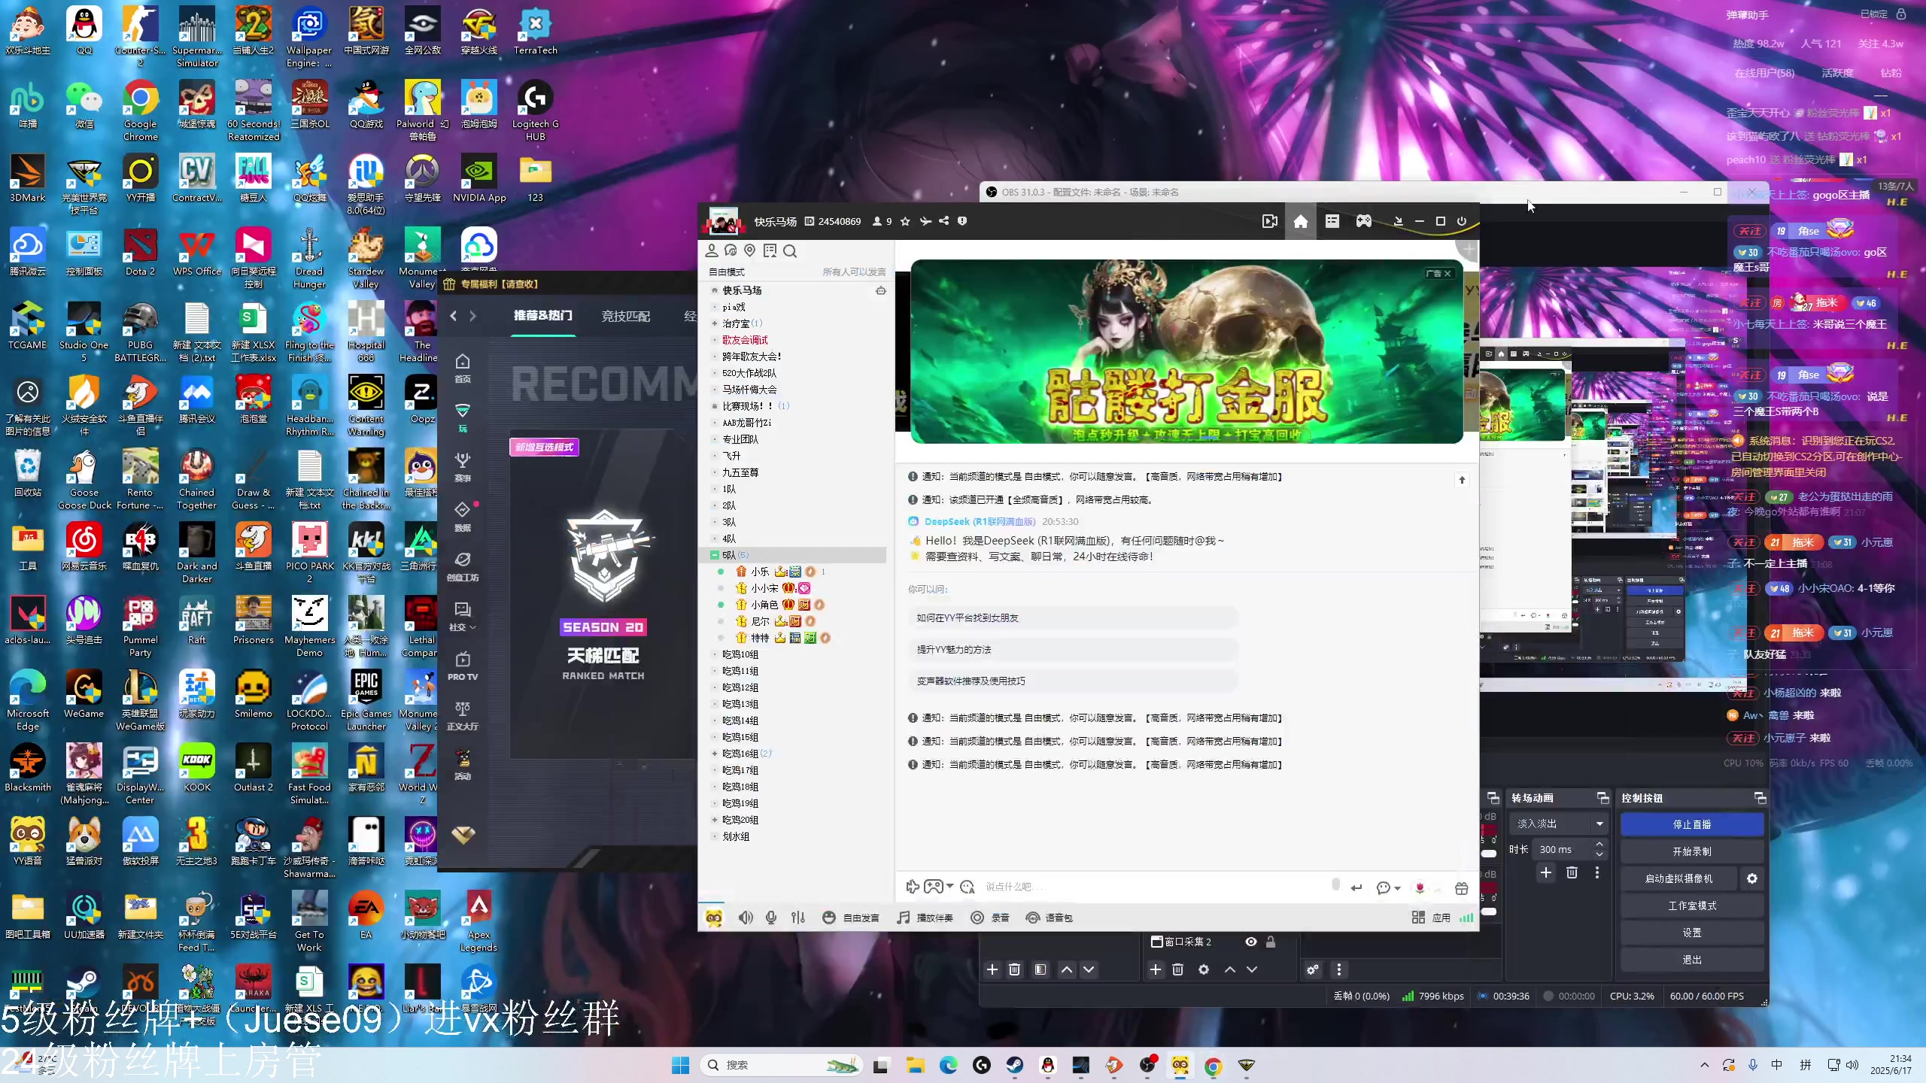The width and height of the screenshot is (1926, 1083).
Task: Open 创意工坊 in the platform sidebar
Action: coord(463,567)
